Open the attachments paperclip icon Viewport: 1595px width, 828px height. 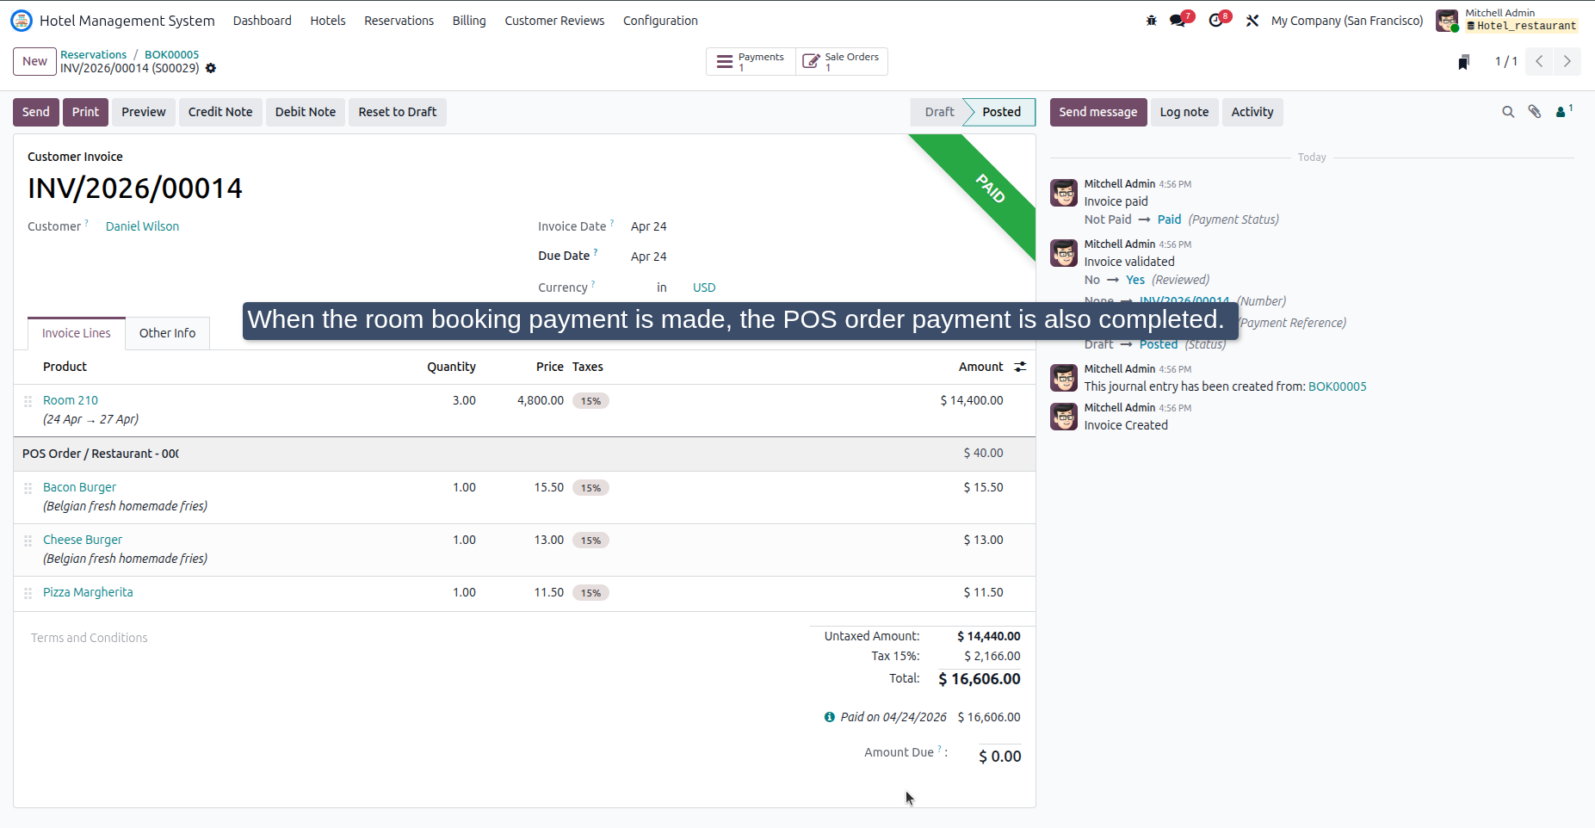(1535, 112)
